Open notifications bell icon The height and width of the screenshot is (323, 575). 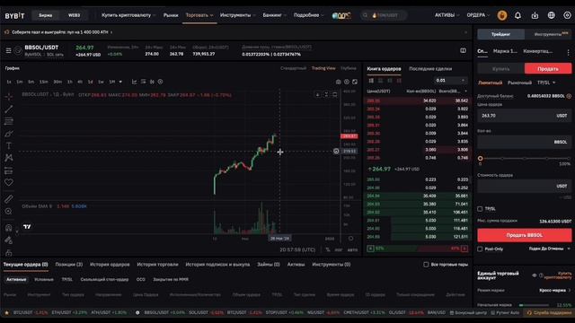point(517,15)
